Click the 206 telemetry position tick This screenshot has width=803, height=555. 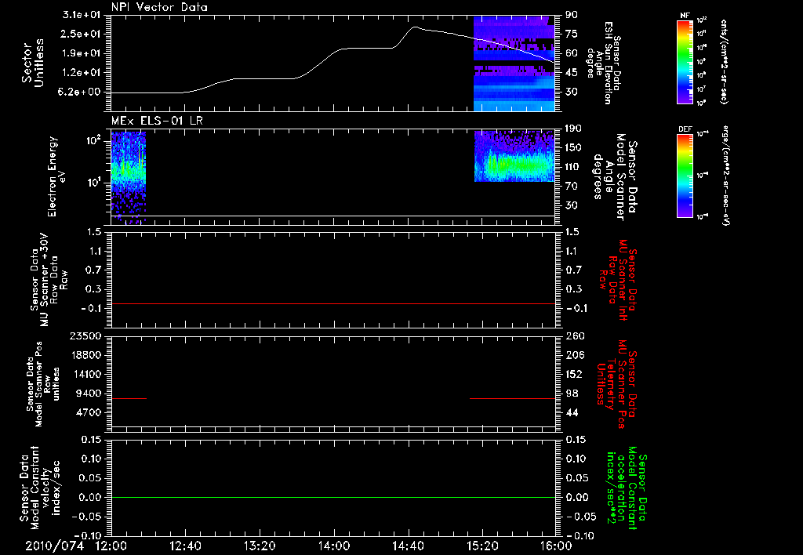tap(574, 355)
